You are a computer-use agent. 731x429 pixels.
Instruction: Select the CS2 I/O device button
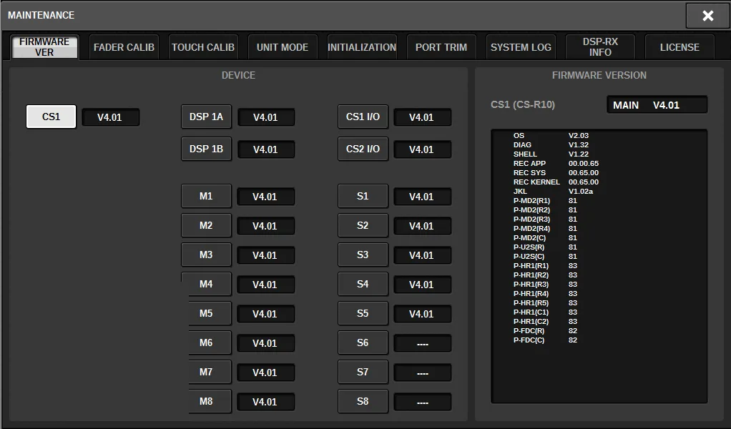[x=363, y=149]
